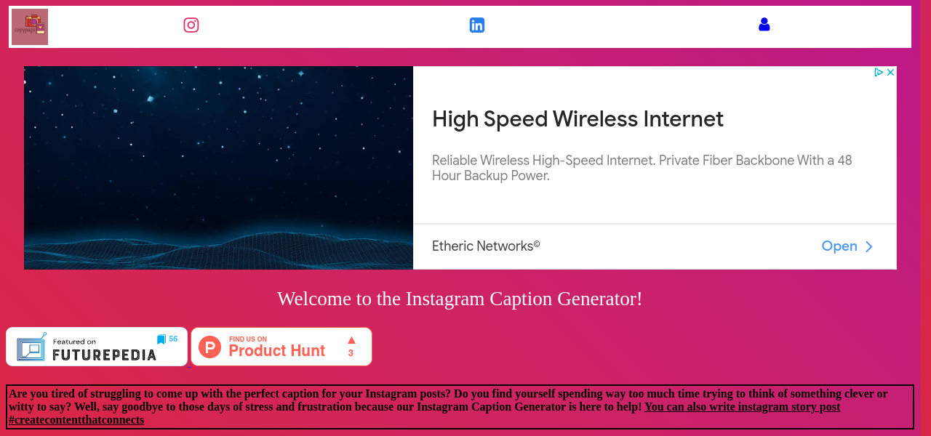931x436 pixels.
Task: Open the LinkedIn icon link
Action: pyautogui.click(x=477, y=25)
